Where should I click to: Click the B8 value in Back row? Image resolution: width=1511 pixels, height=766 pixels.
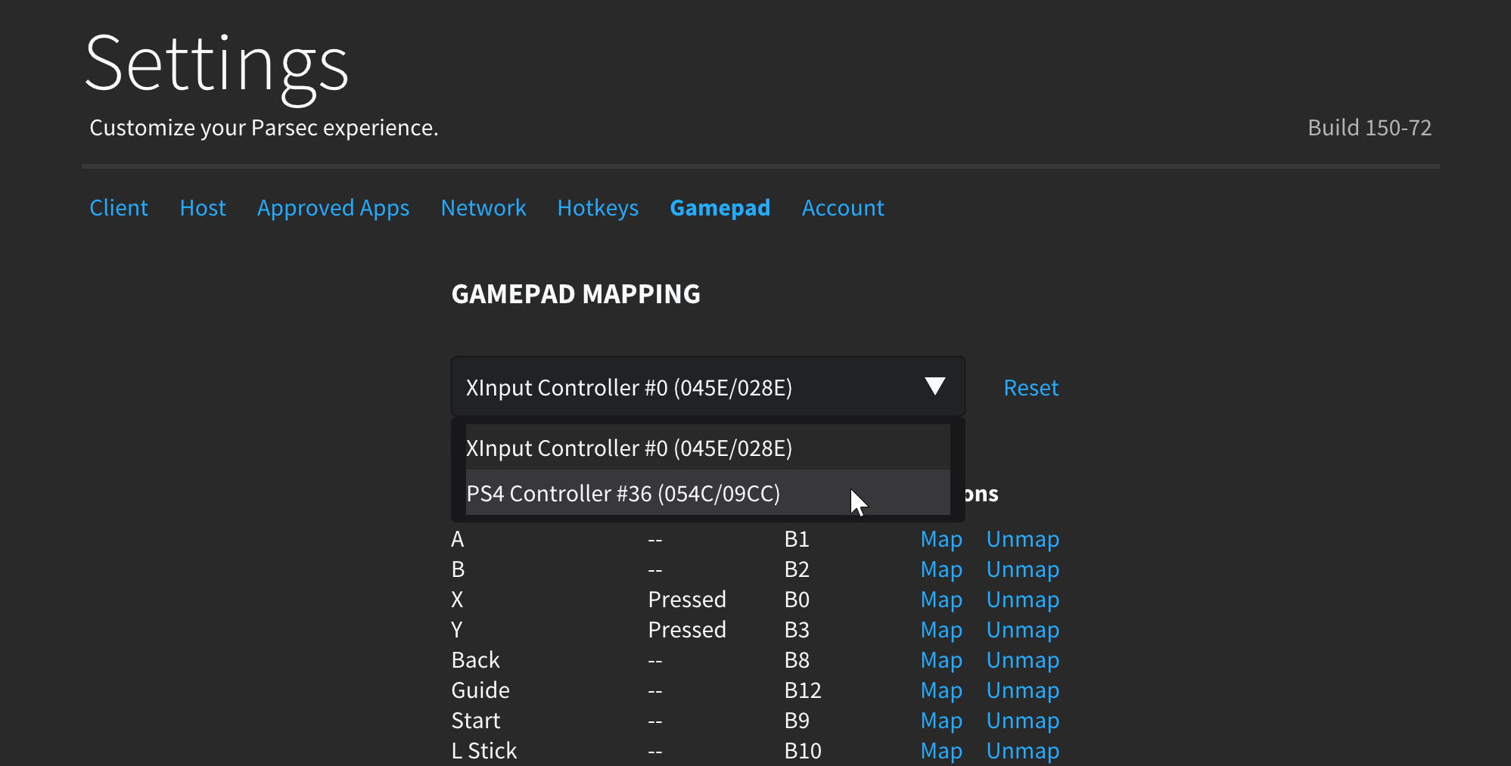[x=797, y=660]
